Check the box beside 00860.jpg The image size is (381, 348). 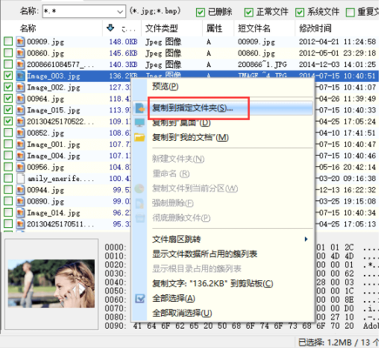[8, 53]
